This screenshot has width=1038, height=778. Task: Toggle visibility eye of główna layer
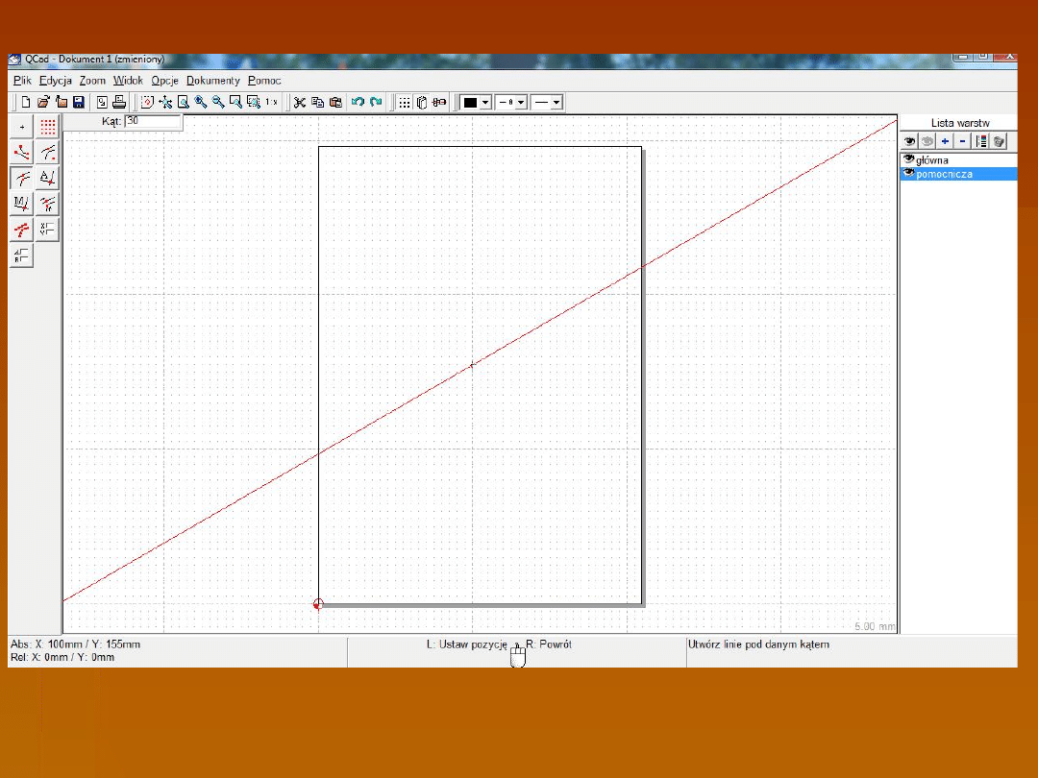click(x=908, y=160)
